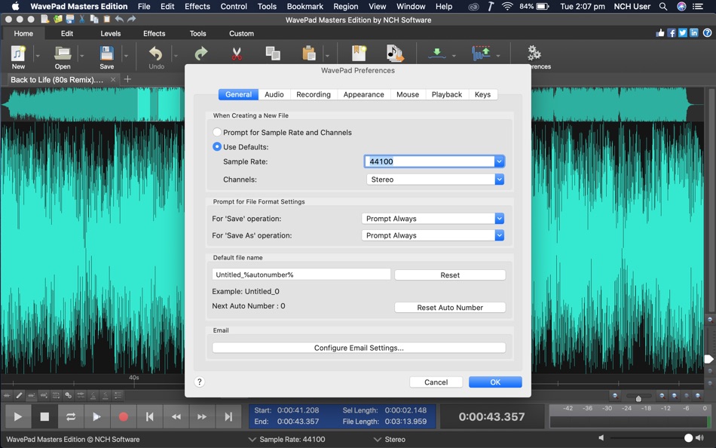Expand the Open button dropdown arrow
The width and height of the screenshot is (716, 448).
point(81,56)
